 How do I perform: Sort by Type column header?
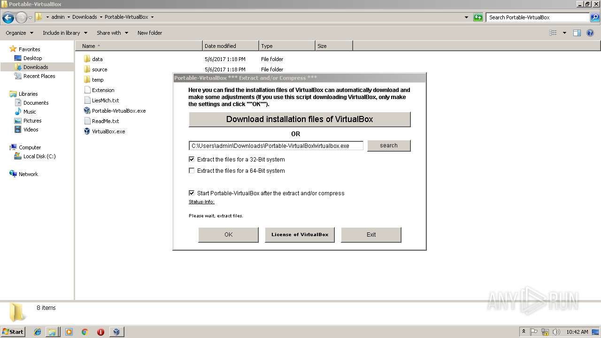point(287,46)
